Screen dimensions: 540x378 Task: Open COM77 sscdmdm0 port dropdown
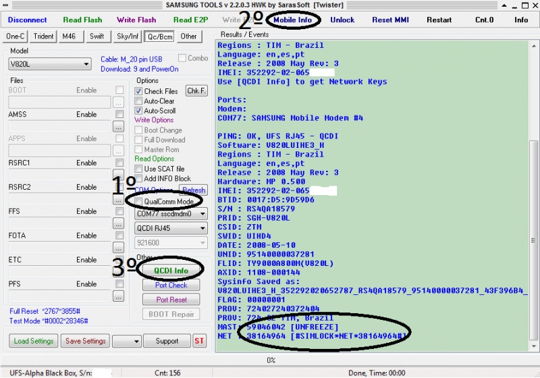click(x=171, y=214)
